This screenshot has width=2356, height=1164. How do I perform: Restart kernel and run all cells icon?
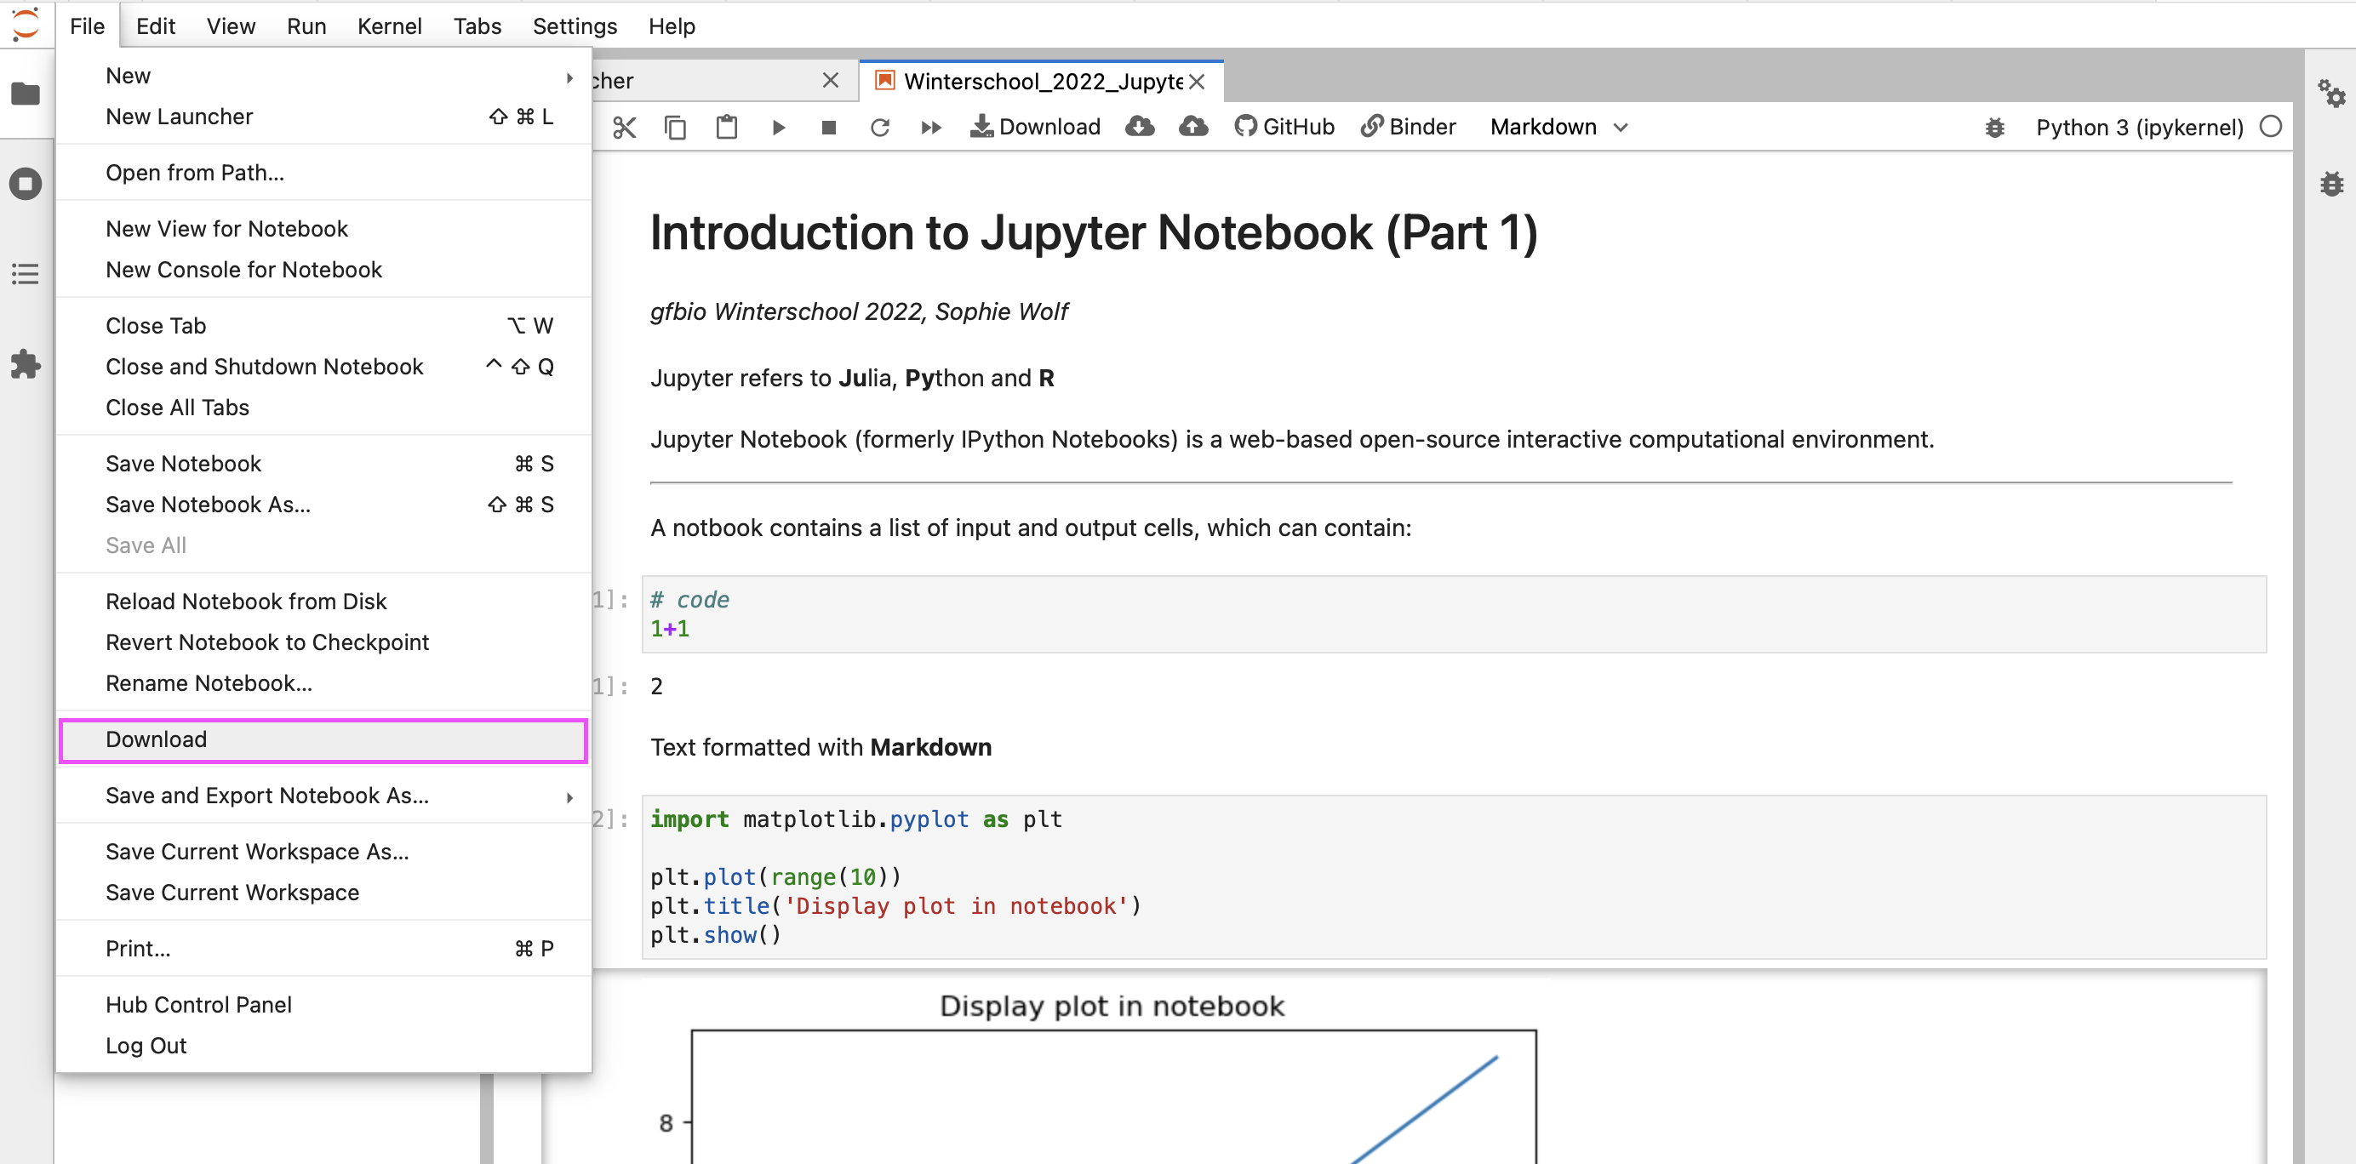pos(931,127)
